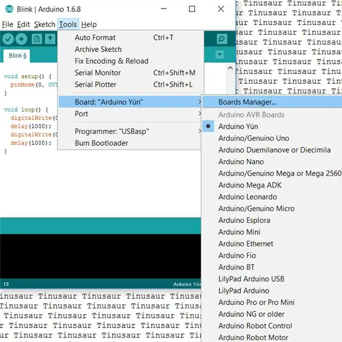
Task: Click the Open sketch upload-arrow icon
Action: (x=50, y=39)
